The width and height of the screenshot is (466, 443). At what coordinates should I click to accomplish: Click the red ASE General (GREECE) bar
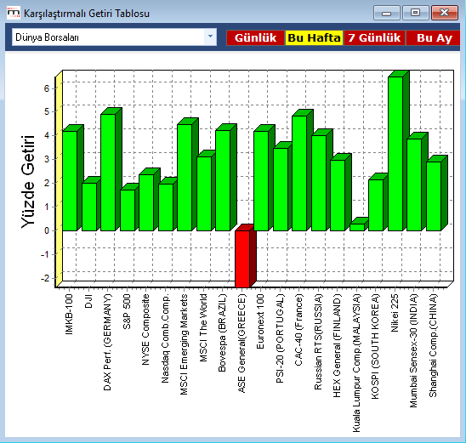(x=242, y=259)
